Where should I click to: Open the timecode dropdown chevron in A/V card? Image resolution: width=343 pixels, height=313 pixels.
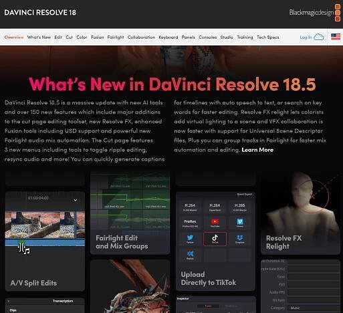76,200
